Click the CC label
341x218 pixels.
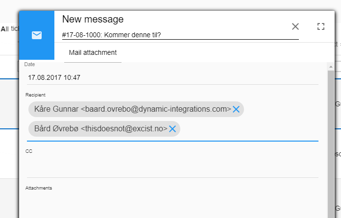pyautogui.click(x=29, y=151)
